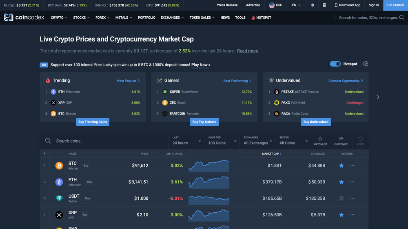The height and width of the screenshot is (229, 408).
Task: Open the EN language selector
Action: click(x=296, y=5)
